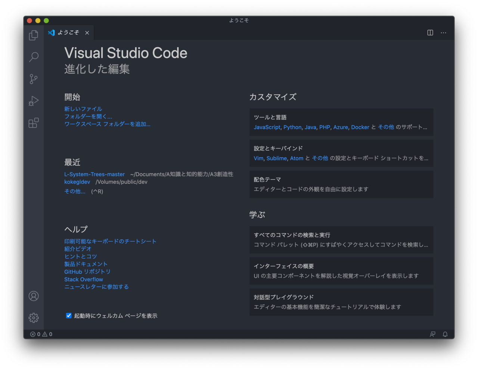Split the editor to the right
This screenshot has width=478, height=370.
click(430, 33)
